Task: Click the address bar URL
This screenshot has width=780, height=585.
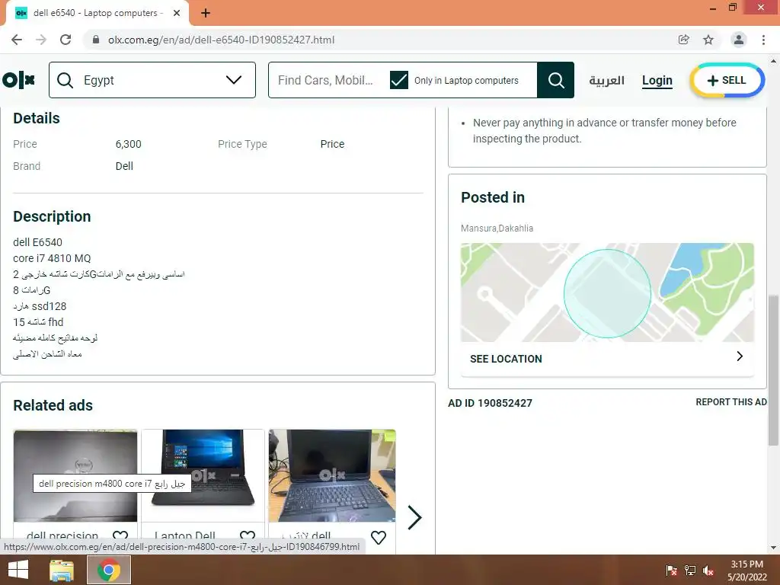Action: point(222,40)
